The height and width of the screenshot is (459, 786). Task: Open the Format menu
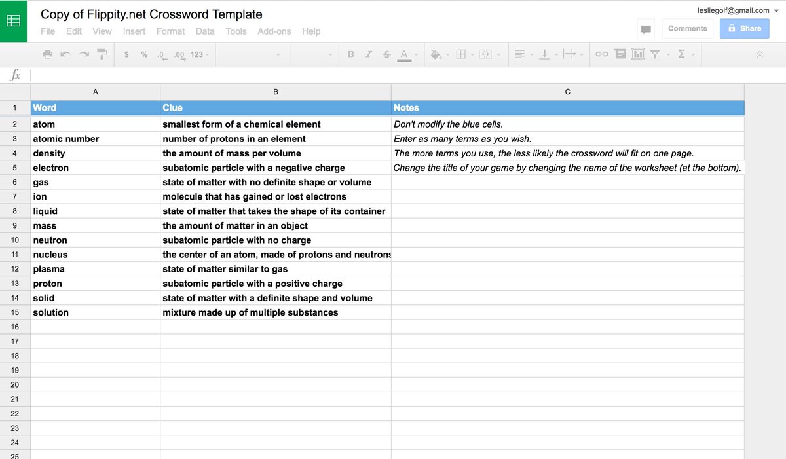[x=170, y=31]
